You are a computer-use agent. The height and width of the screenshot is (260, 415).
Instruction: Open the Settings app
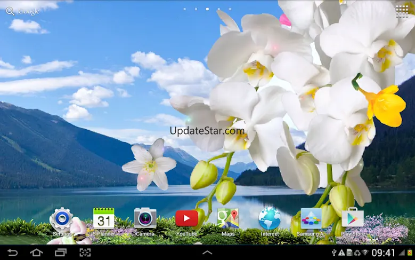click(x=62, y=222)
